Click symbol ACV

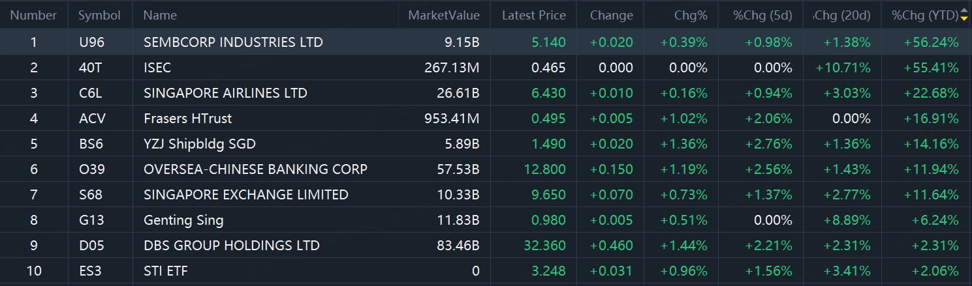pos(92,119)
